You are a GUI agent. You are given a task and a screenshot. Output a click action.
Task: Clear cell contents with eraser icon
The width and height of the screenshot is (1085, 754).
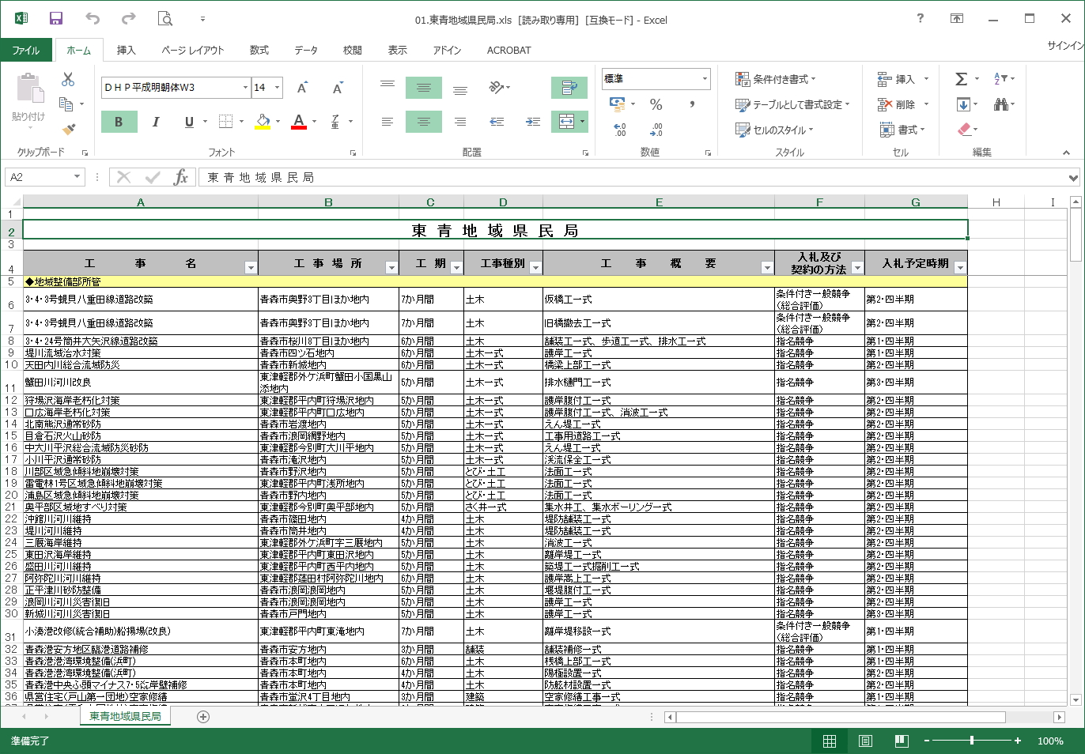point(966,130)
